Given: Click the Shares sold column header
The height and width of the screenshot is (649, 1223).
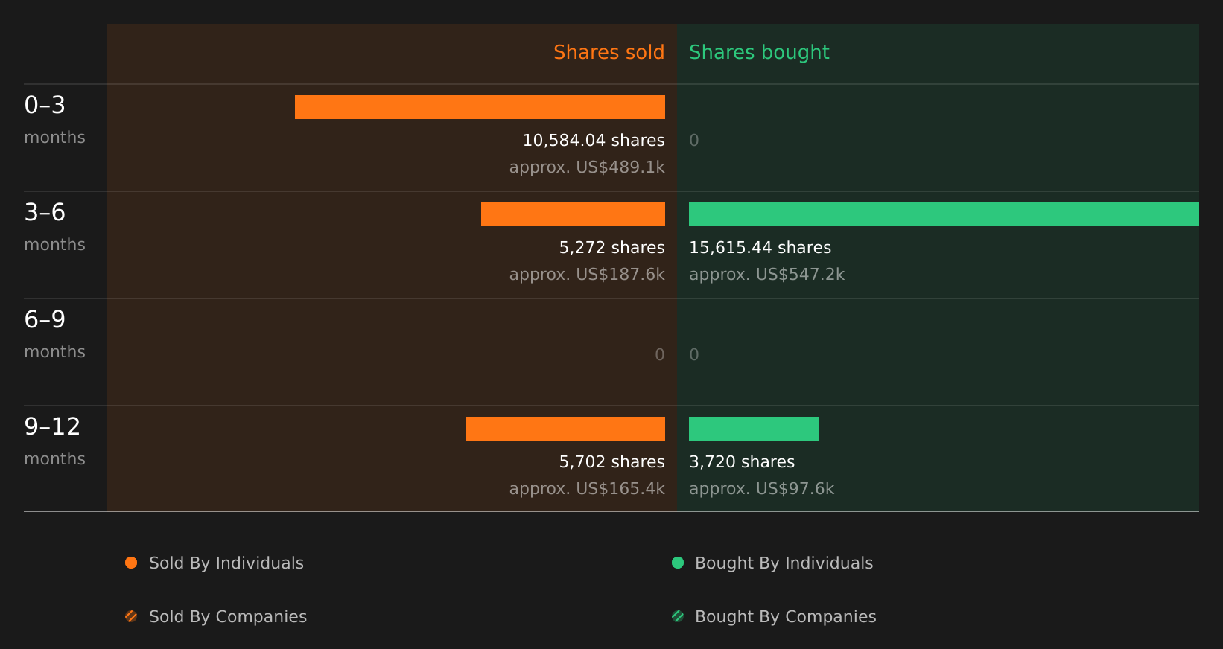Looking at the screenshot, I should pos(609,52).
